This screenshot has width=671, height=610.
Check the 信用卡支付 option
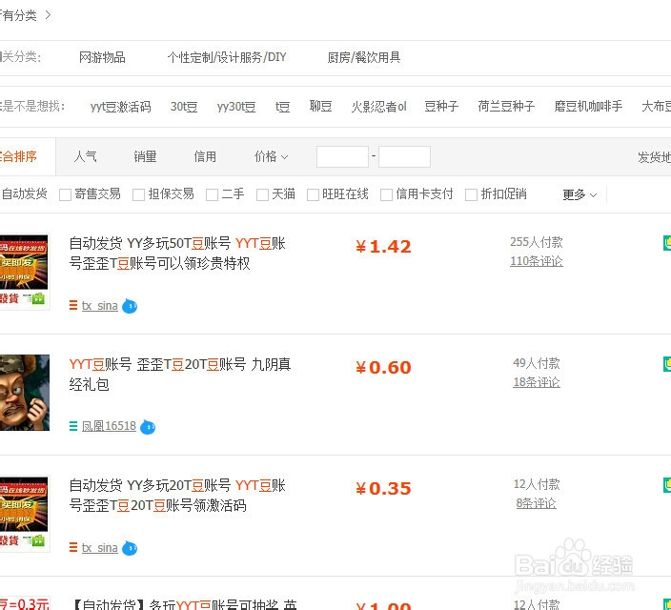pyautogui.click(x=386, y=194)
